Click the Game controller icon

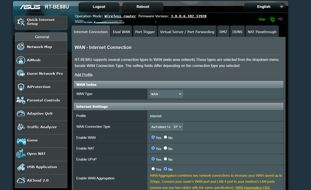[x=21, y=140]
